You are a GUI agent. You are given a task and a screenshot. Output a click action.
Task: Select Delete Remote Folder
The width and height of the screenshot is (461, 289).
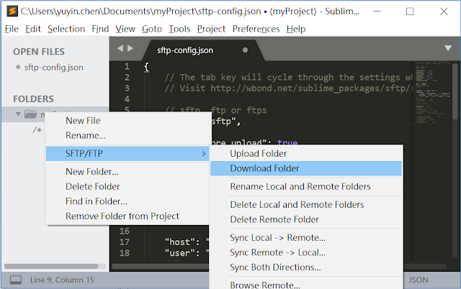click(306, 219)
